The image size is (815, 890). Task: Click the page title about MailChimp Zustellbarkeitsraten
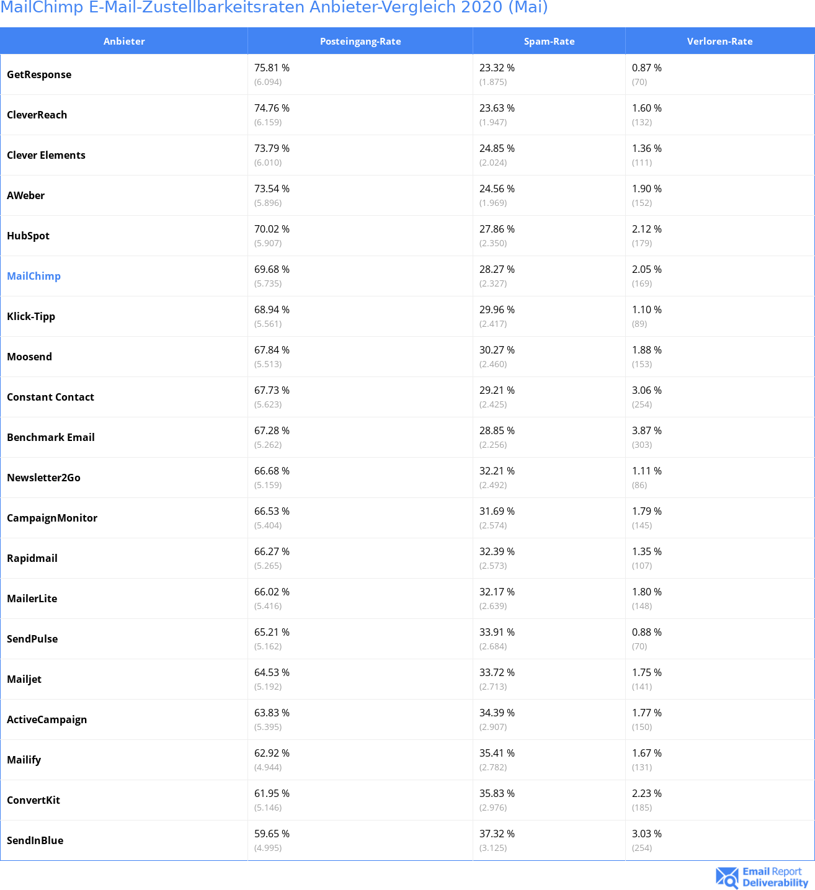pos(274,8)
